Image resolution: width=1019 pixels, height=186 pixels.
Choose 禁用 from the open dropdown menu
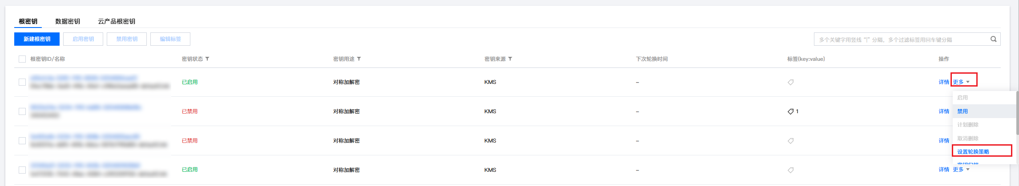coord(963,111)
